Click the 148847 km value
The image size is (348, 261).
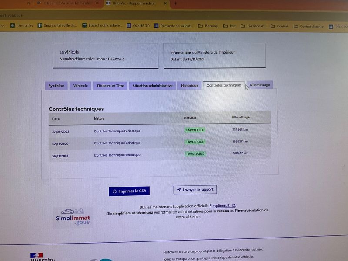[241, 153]
